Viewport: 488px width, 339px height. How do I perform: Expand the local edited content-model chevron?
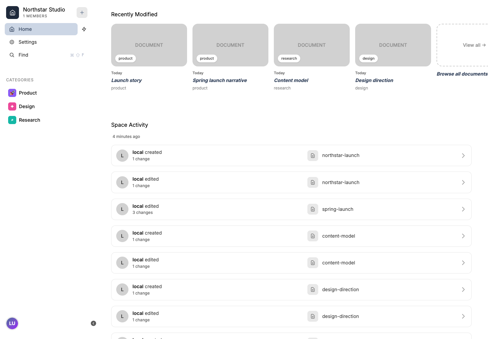(463, 263)
